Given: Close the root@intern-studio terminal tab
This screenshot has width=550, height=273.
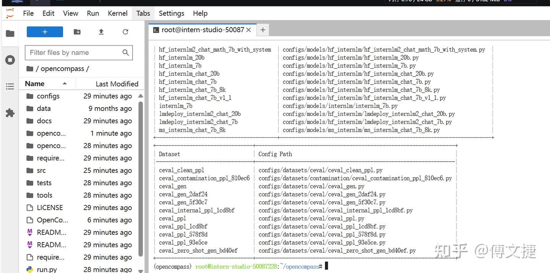Looking at the screenshot, I should pos(249,30).
